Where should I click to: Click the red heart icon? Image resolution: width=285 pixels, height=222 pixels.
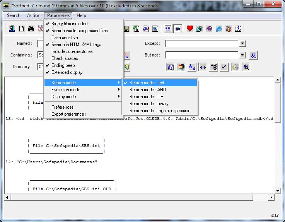190,29
